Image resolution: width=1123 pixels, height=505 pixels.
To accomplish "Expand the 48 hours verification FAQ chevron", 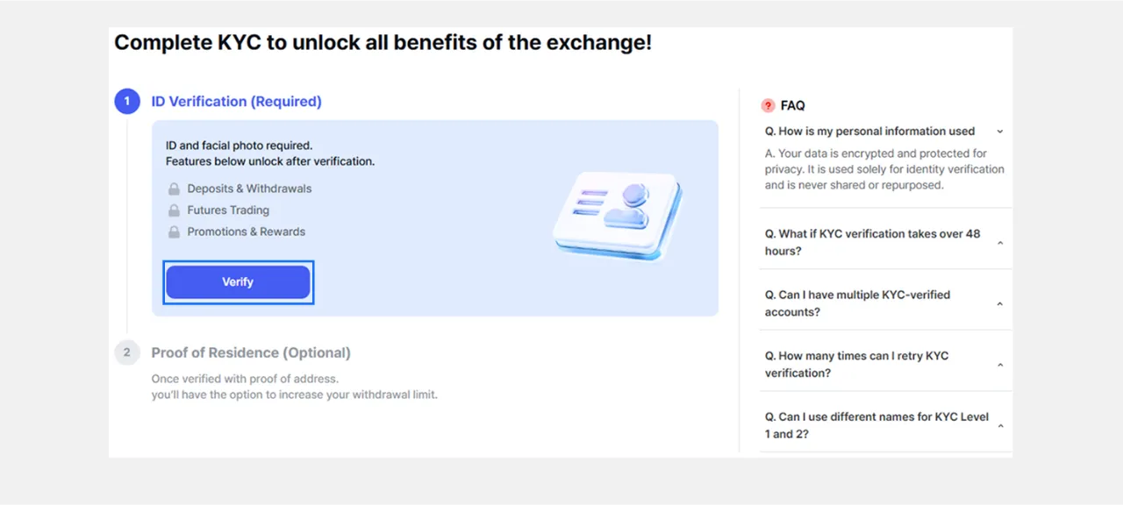I will point(1000,243).
